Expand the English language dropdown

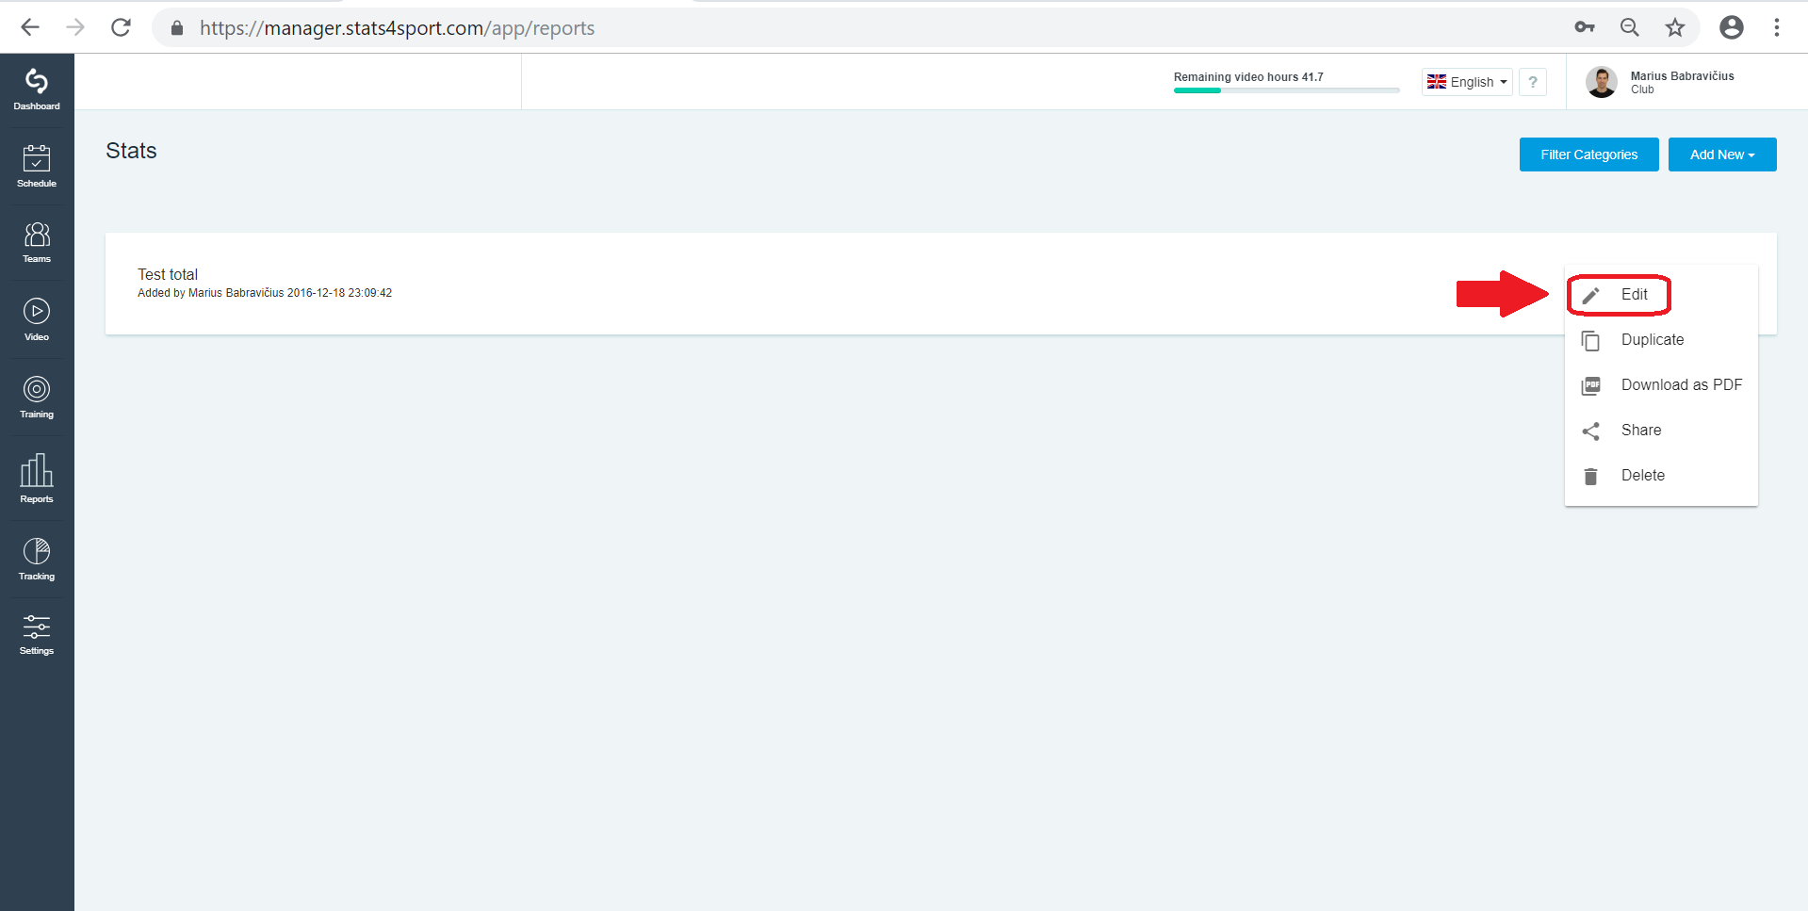click(1467, 82)
